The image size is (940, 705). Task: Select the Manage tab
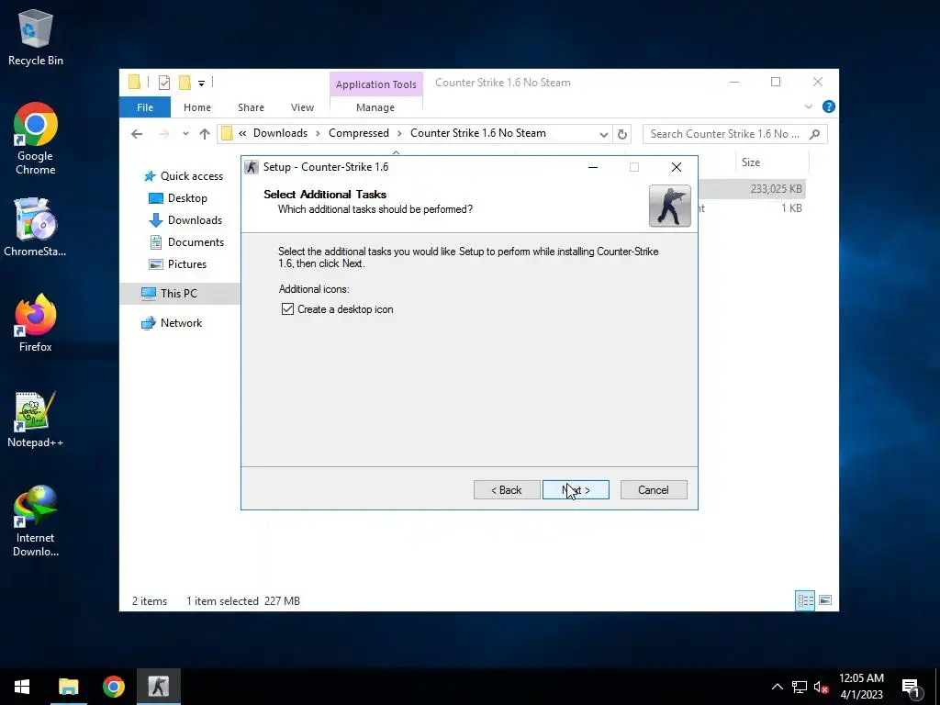(x=375, y=107)
